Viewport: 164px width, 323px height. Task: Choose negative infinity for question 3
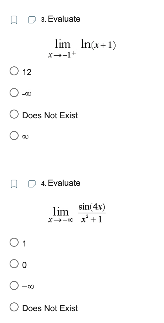[x=14, y=93]
